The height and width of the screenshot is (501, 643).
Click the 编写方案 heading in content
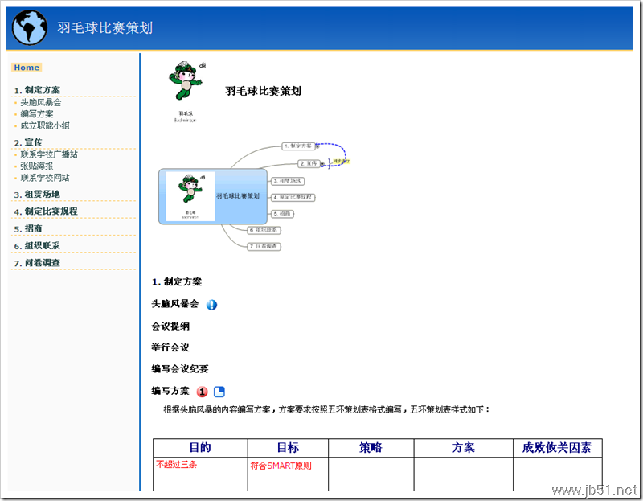click(170, 391)
